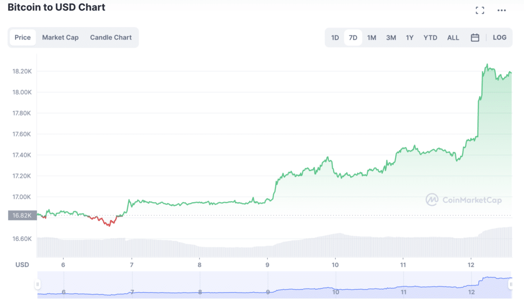The image size is (524, 304).
Task: Select the YTD time range
Action: tap(430, 38)
